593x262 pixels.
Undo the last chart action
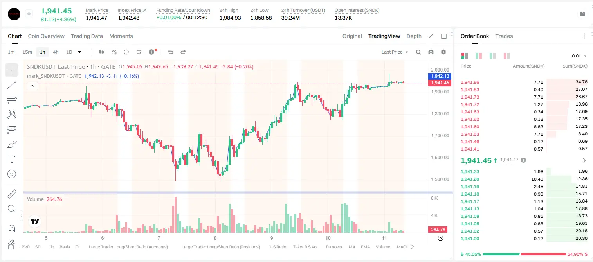[x=171, y=52]
